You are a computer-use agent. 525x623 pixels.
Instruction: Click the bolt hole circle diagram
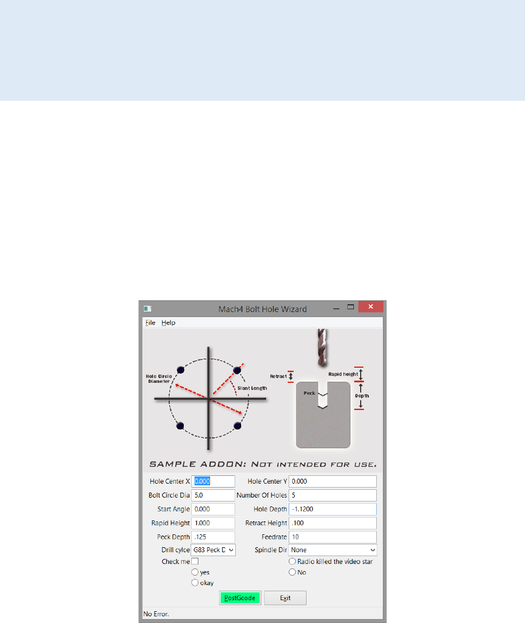click(210, 398)
